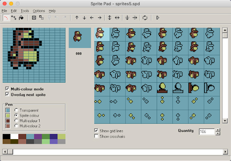Pick the purple colour from palette
The height and width of the screenshot is (161, 231).
tap(38, 136)
